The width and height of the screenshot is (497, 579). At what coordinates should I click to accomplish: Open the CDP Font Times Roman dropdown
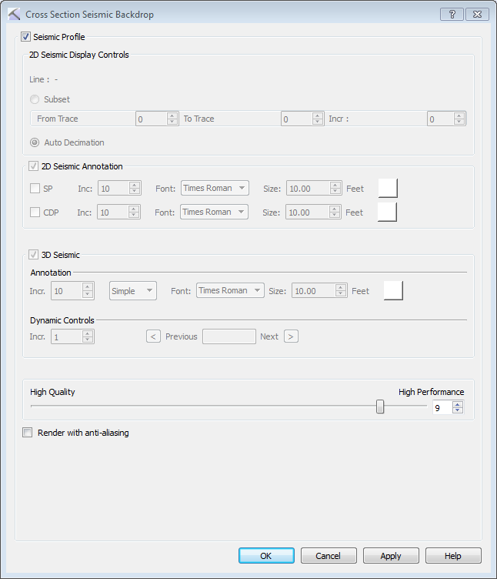coord(215,212)
